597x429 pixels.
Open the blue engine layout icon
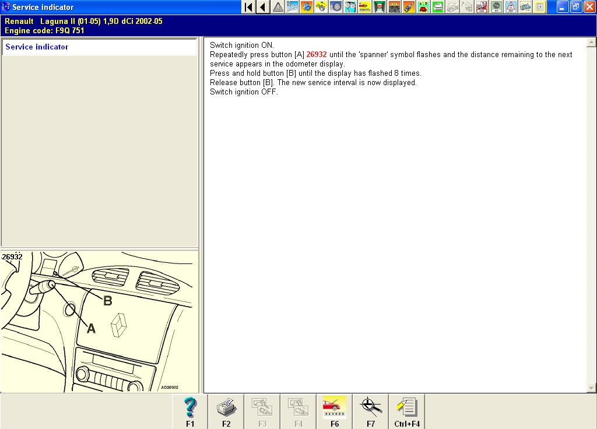(525, 7)
